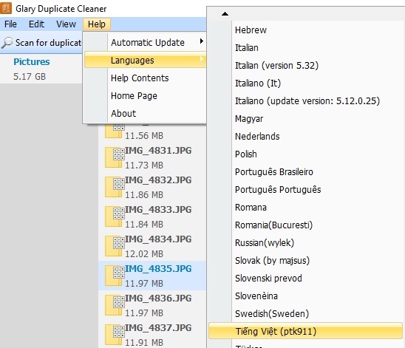This screenshot has width=405, height=348.
Task: Click the language list up arrow
Action: pyautogui.click(x=225, y=14)
